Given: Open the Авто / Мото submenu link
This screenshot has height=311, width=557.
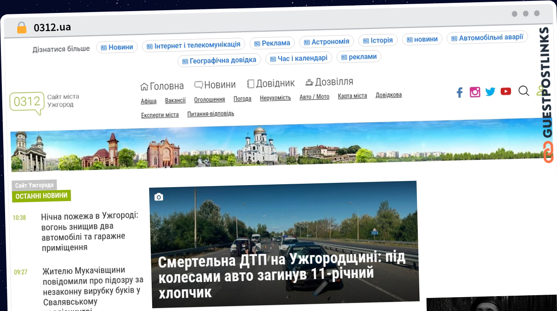Looking at the screenshot, I should (314, 97).
